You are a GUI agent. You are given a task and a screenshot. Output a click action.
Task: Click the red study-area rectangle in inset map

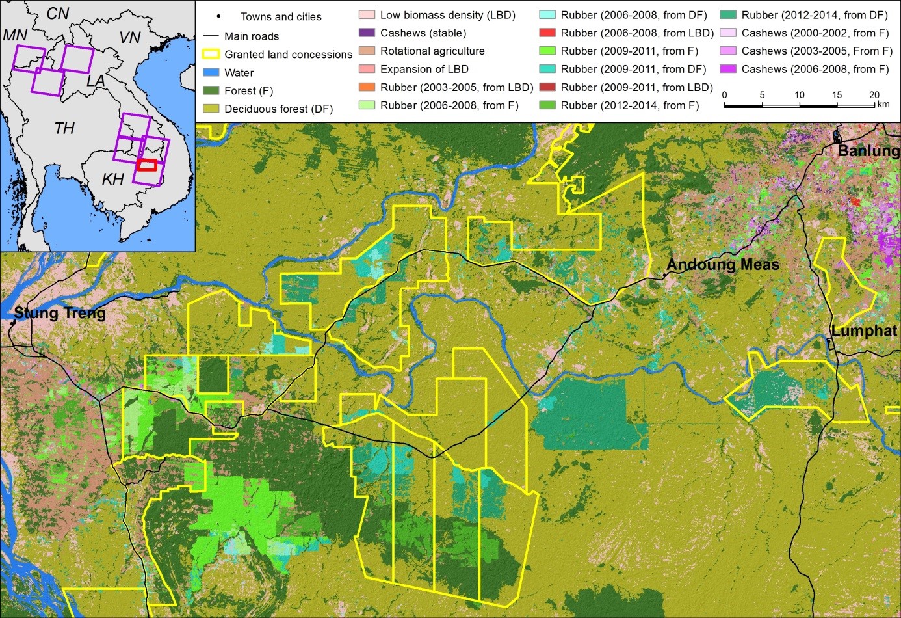(147, 165)
